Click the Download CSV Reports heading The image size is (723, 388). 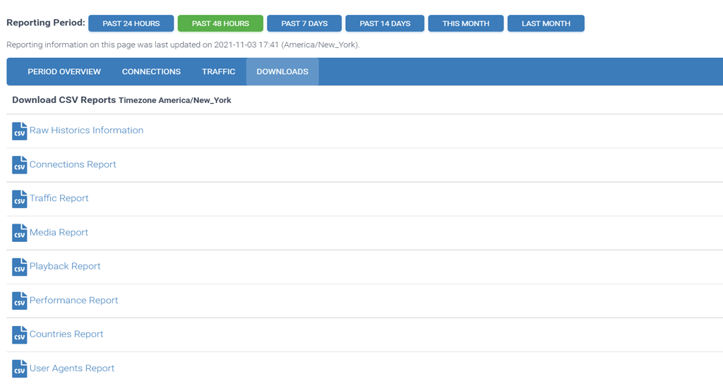point(64,100)
